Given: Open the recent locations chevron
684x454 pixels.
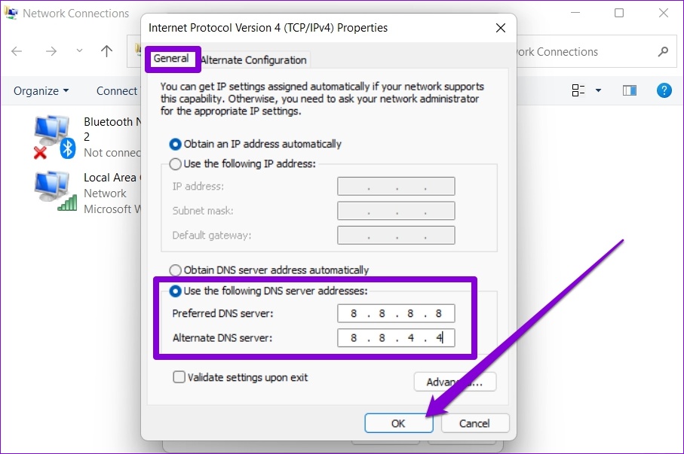Looking at the screenshot, I should pos(79,50).
